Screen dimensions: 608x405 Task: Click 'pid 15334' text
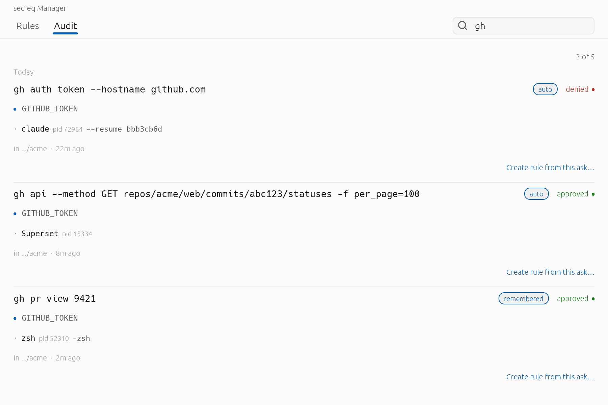(77, 234)
